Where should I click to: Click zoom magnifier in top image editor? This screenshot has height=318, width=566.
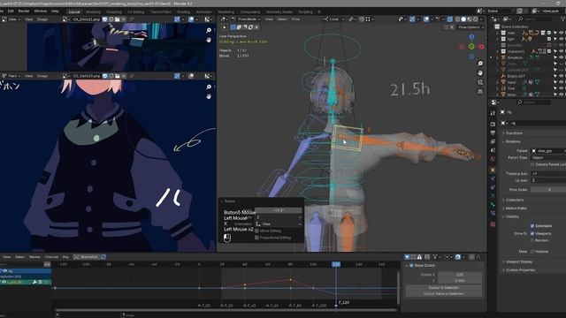point(209,30)
